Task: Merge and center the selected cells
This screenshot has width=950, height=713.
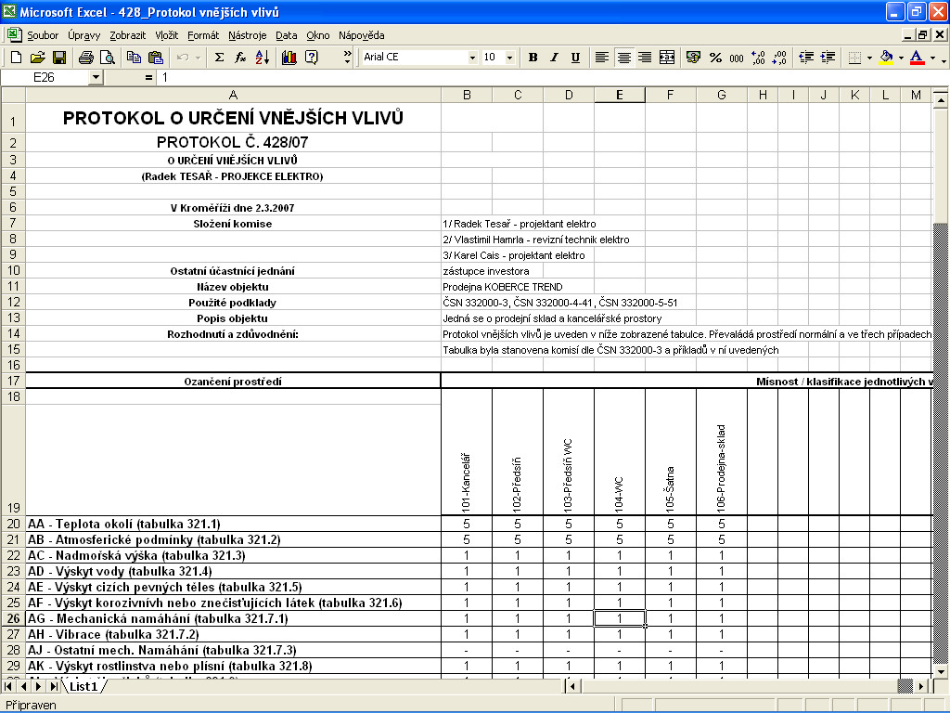Action: pyautogui.click(x=666, y=57)
